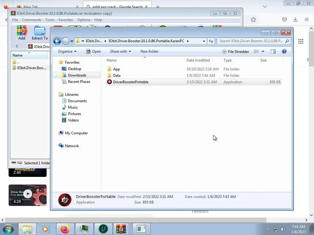This screenshot has height=235, width=314.
Task: Click the refresh button beside address bar
Action: pos(211,41)
